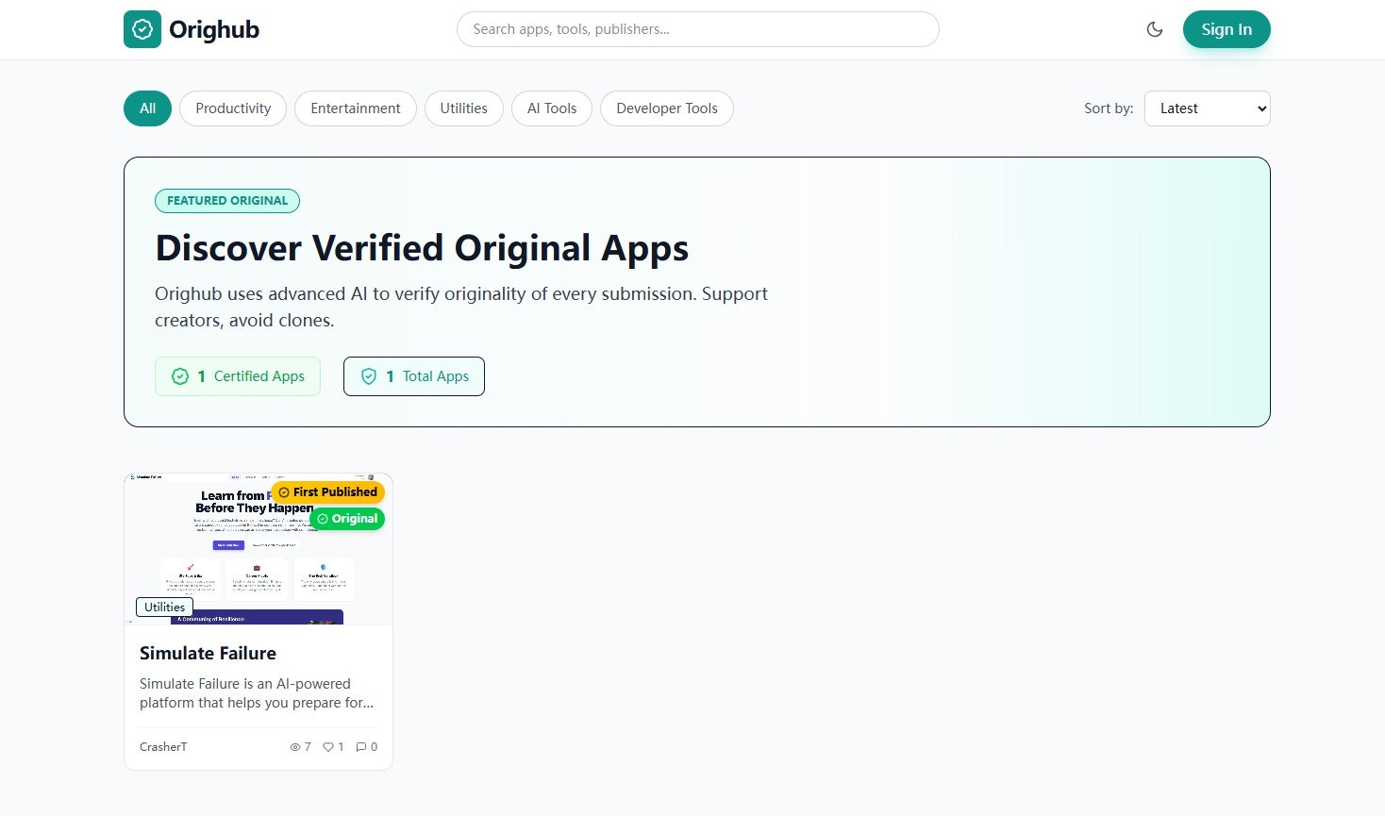Enable the Utilities category filter
Screen dimensions: 1385x816
coord(463,108)
